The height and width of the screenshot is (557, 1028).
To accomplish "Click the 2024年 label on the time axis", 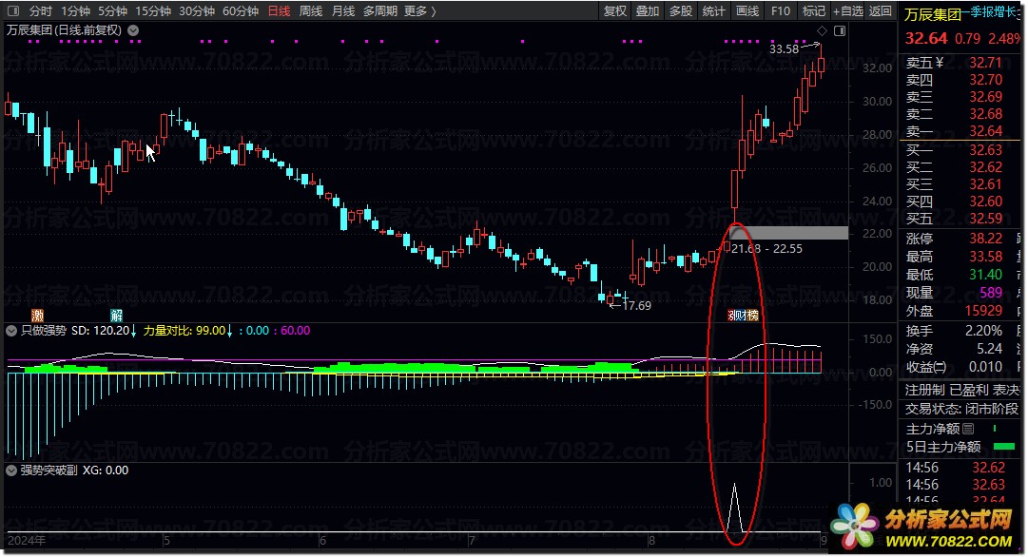I will (27, 541).
